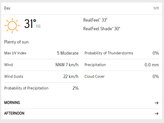Open the MORNING section label
The width and height of the screenshot is (164, 123).
(x=12, y=103)
